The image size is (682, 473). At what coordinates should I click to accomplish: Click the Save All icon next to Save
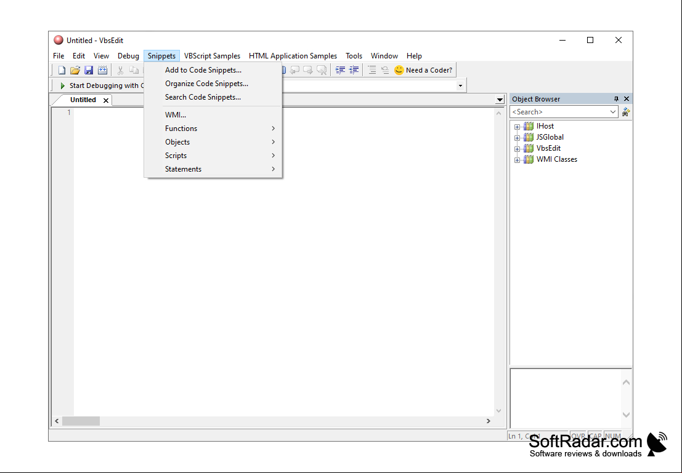click(x=102, y=70)
